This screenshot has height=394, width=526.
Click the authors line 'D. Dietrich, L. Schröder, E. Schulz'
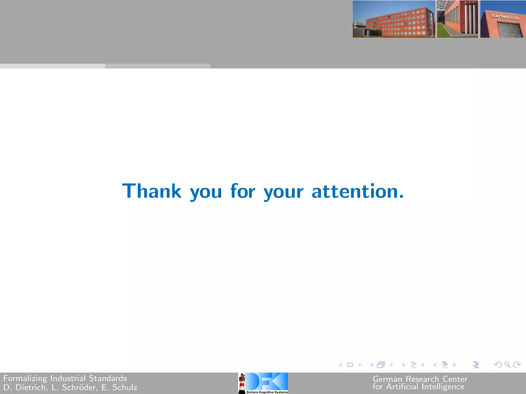(70, 388)
